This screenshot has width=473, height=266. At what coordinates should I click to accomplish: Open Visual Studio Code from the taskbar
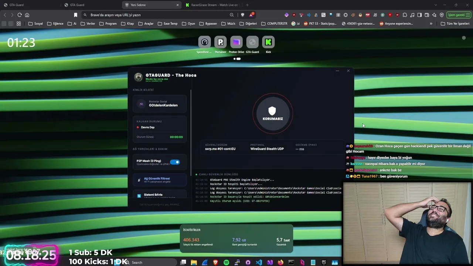pyautogui.click(x=259, y=262)
